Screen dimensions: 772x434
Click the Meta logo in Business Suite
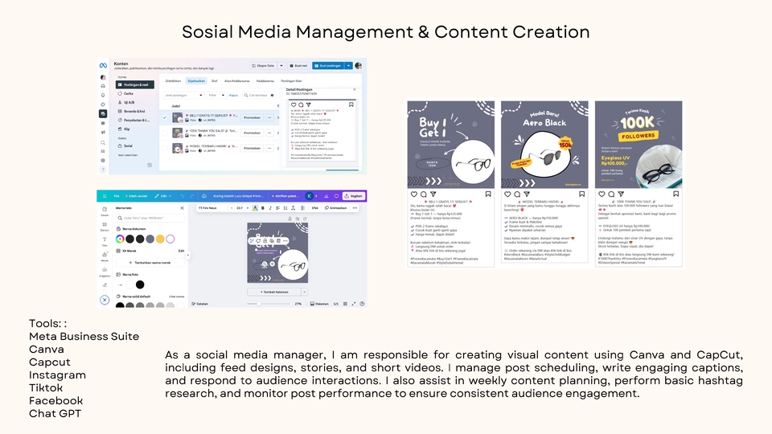click(103, 66)
